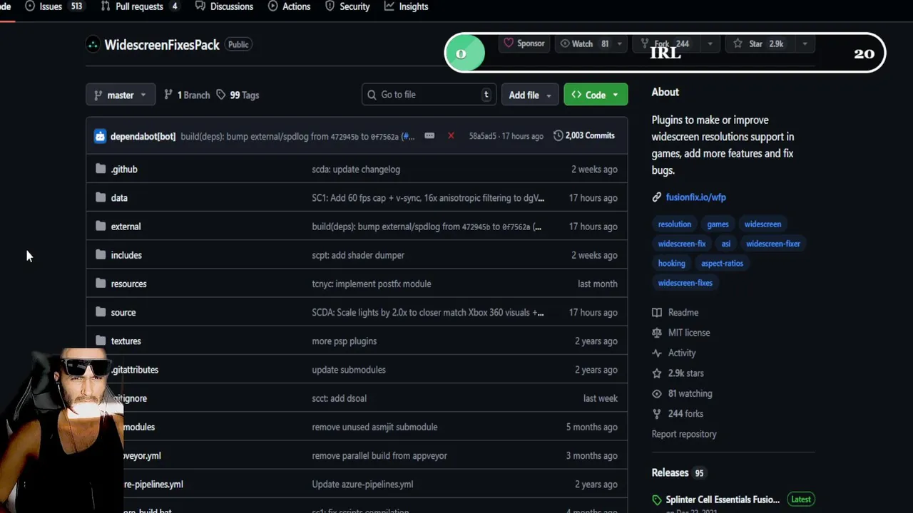Image resolution: width=913 pixels, height=513 pixels.
Task: Open the master branch dropdown
Action: point(121,95)
